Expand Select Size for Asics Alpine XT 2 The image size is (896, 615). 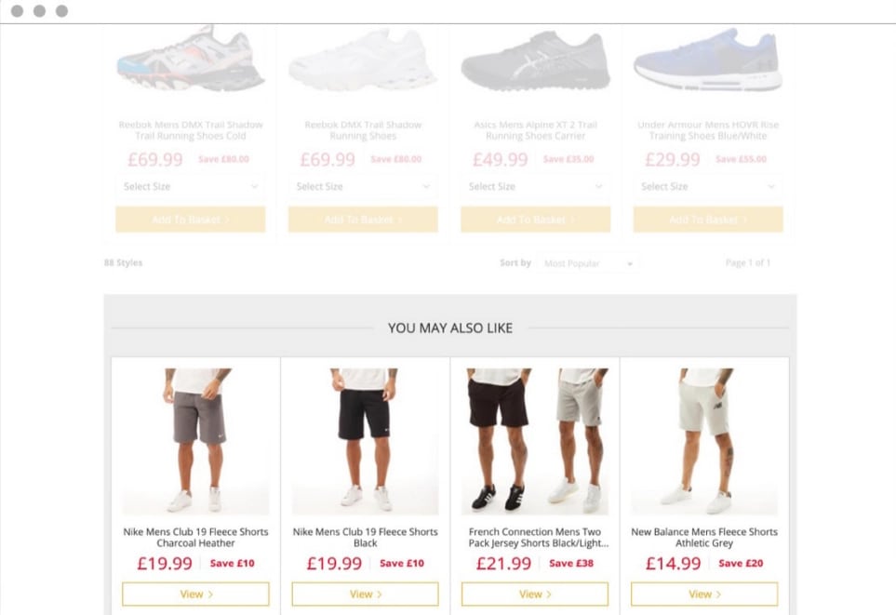pos(534,186)
